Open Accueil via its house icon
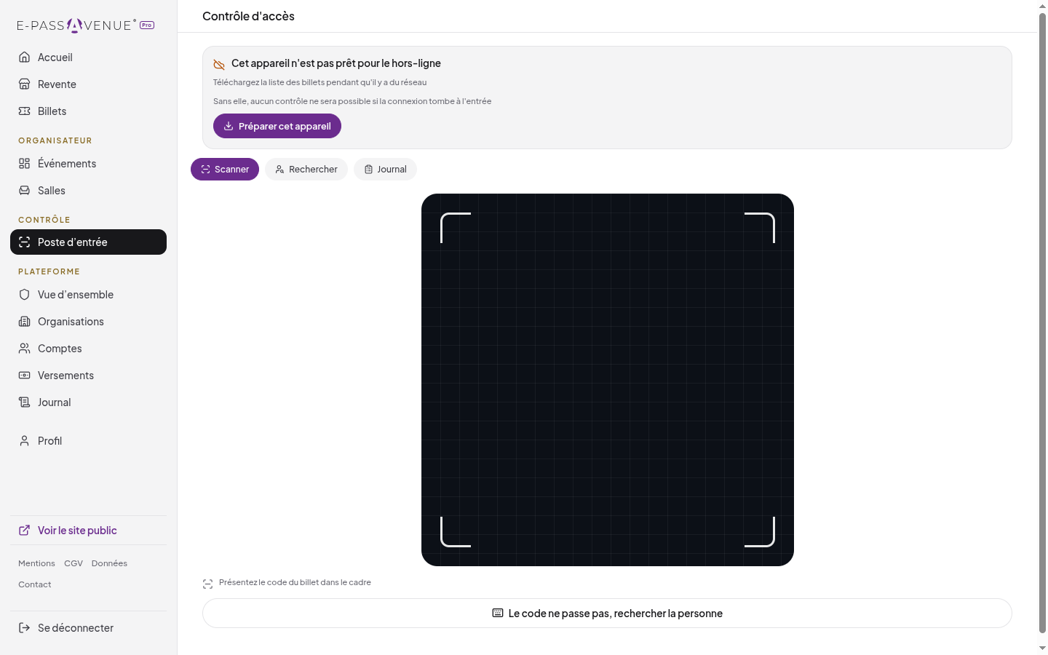Viewport: 1048px width, 655px height. tap(25, 57)
